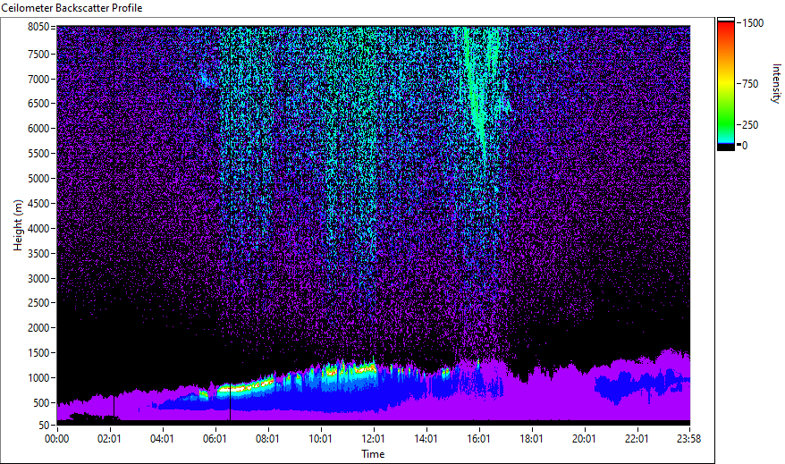Click the 5000 height axis value
This screenshot has width=785, height=464.
pyautogui.click(x=38, y=179)
